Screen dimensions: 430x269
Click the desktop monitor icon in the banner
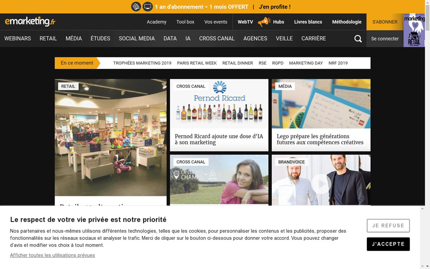[148, 7]
